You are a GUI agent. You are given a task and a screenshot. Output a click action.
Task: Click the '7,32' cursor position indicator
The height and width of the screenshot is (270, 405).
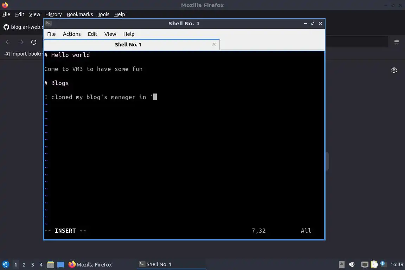coord(258,231)
